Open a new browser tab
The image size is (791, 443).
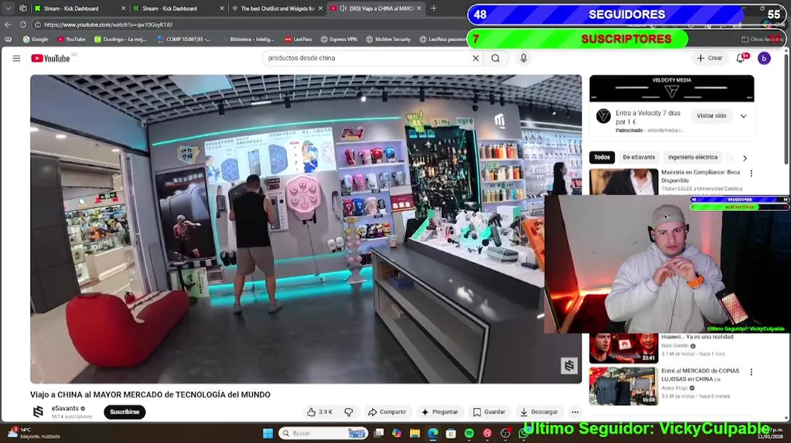434,8
